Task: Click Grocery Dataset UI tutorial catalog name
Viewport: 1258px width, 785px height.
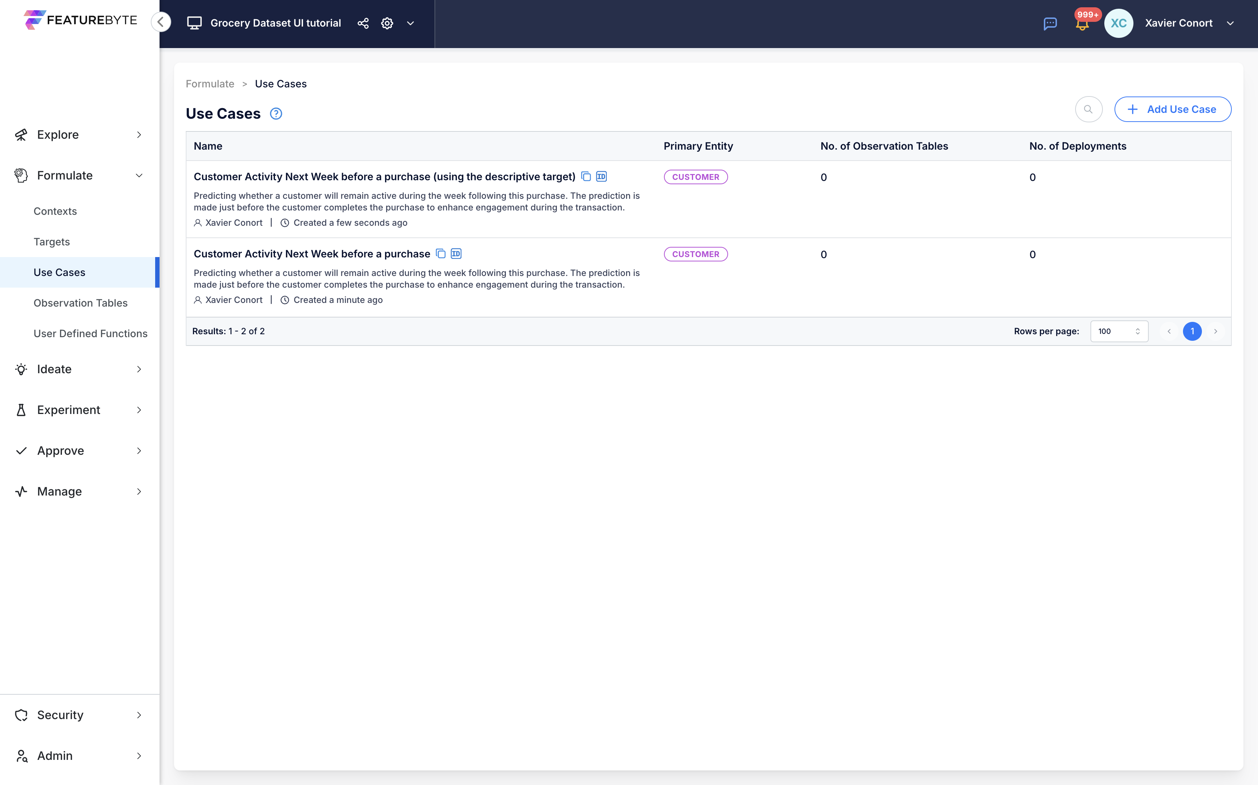Action: tap(275, 23)
